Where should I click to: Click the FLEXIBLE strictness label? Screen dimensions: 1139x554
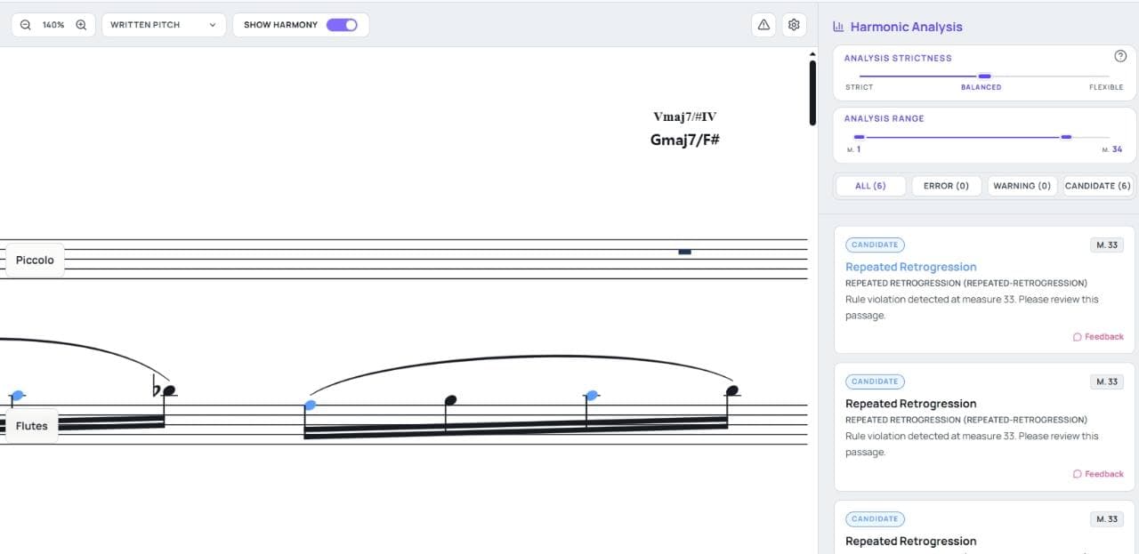pyautogui.click(x=1106, y=87)
